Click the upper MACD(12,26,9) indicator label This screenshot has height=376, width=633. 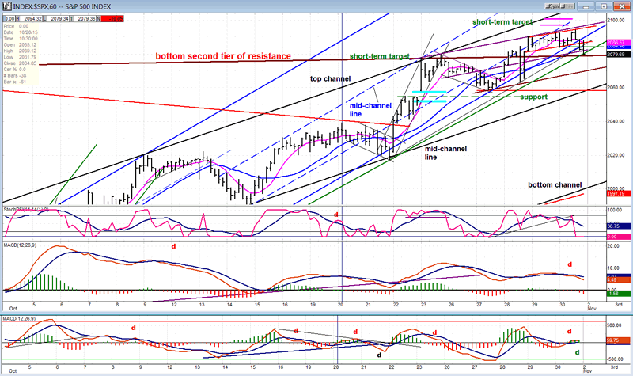point(20,245)
